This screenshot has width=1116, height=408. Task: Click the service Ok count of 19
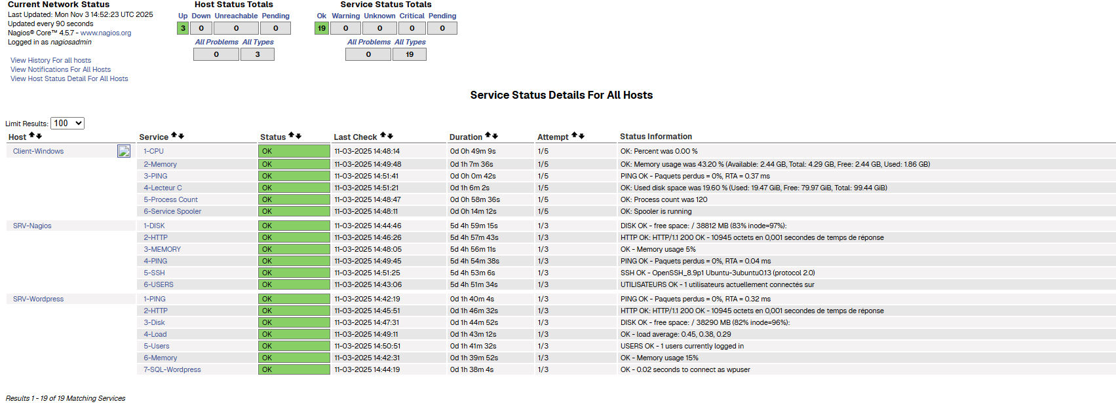[x=321, y=28]
